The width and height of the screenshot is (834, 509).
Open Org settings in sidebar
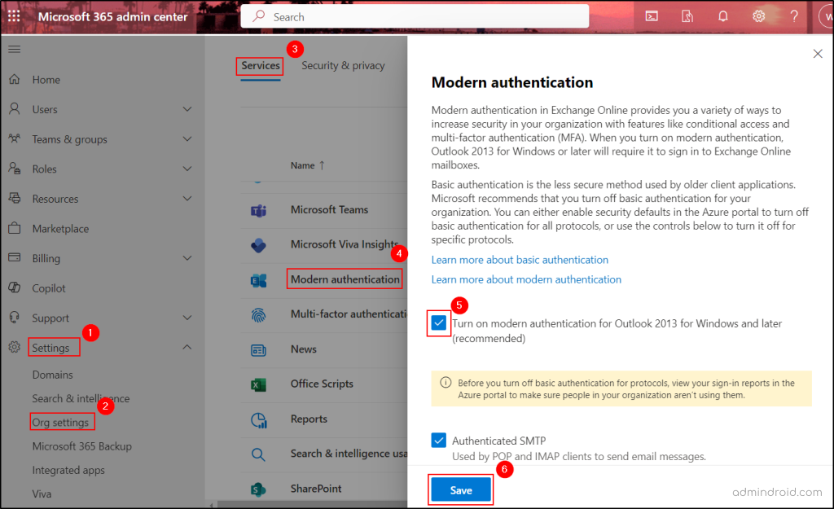(x=60, y=423)
